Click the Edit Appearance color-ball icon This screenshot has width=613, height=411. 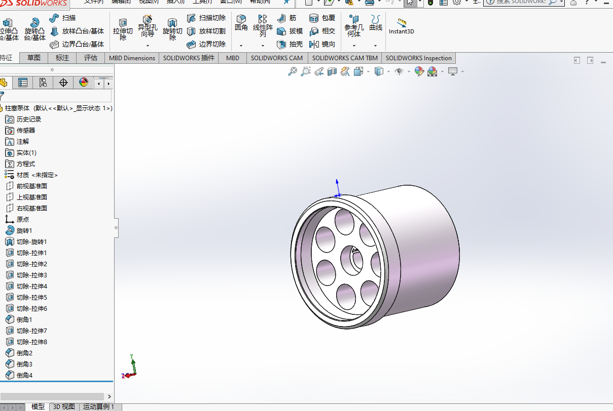tap(419, 72)
